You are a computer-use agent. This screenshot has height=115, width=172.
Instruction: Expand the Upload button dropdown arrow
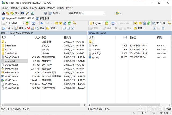pyautogui.click(x=12, y=28)
